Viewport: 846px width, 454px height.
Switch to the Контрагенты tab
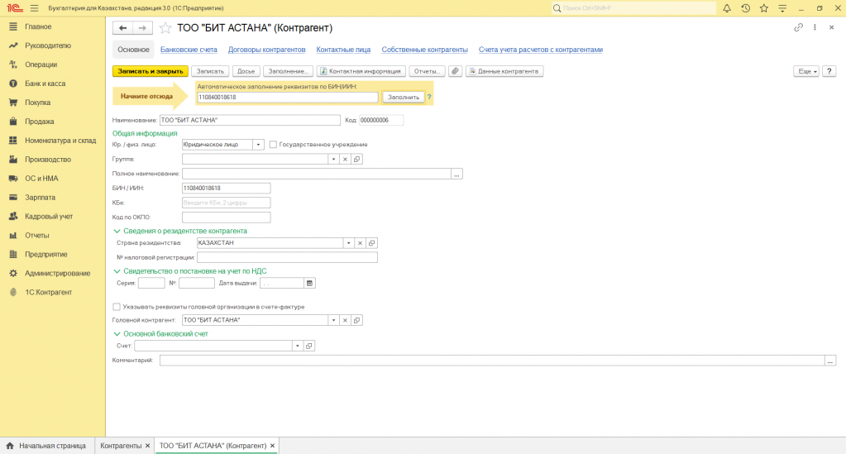[121, 446]
